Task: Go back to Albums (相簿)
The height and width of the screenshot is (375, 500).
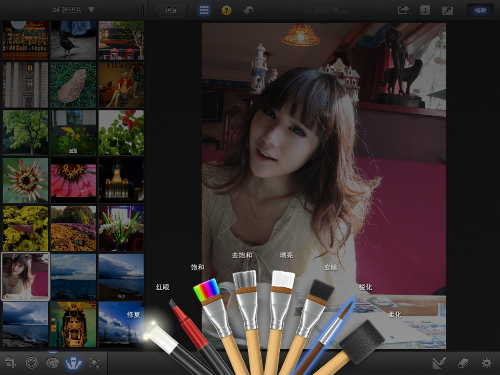Action: [x=170, y=10]
